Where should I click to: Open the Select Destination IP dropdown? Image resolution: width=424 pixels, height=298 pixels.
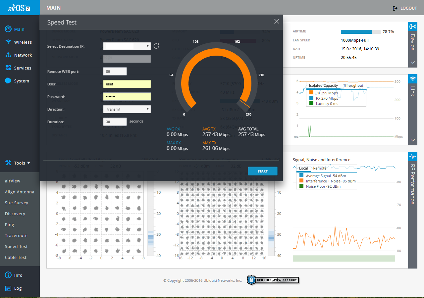click(x=127, y=46)
